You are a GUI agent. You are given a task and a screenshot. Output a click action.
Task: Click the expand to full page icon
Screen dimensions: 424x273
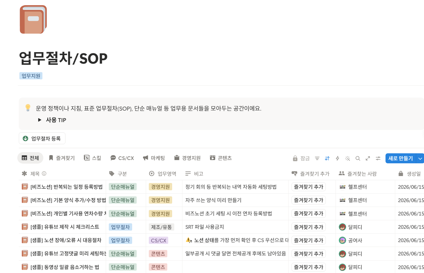[x=368, y=158]
